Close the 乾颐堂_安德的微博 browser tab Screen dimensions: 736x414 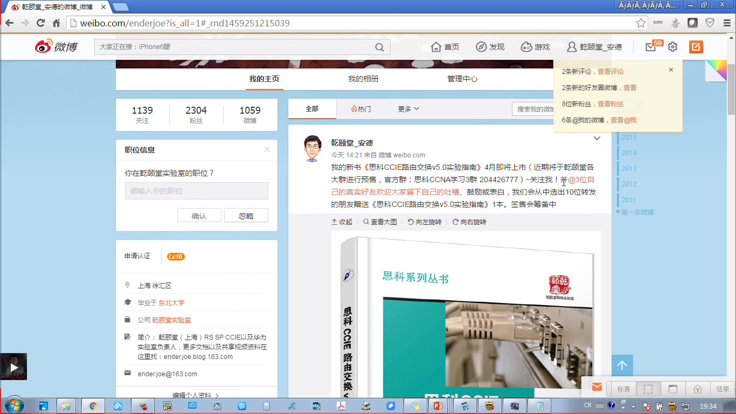[103, 7]
